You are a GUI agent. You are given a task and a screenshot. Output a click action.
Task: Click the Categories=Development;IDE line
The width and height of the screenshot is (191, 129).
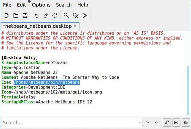pyautogui.click(x=33, y=87)
